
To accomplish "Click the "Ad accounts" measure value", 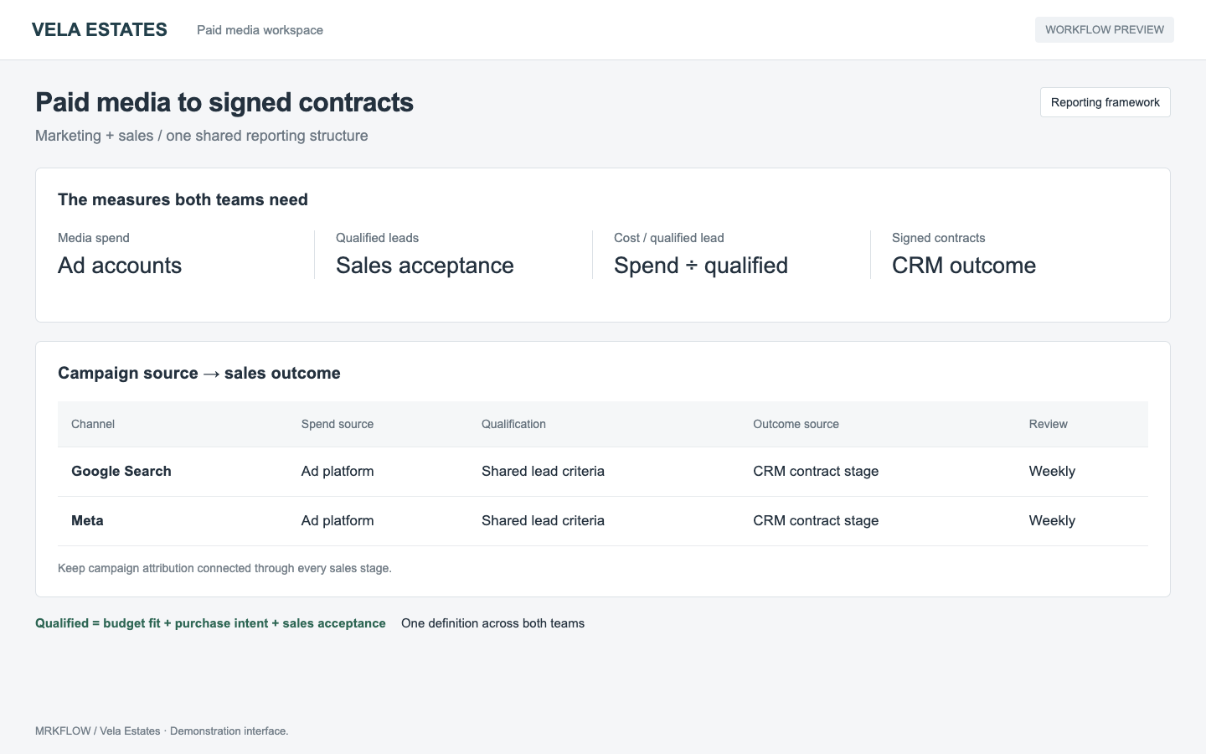I will 120,266.
